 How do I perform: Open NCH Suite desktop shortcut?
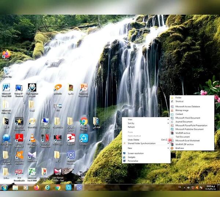pos(58,139)
